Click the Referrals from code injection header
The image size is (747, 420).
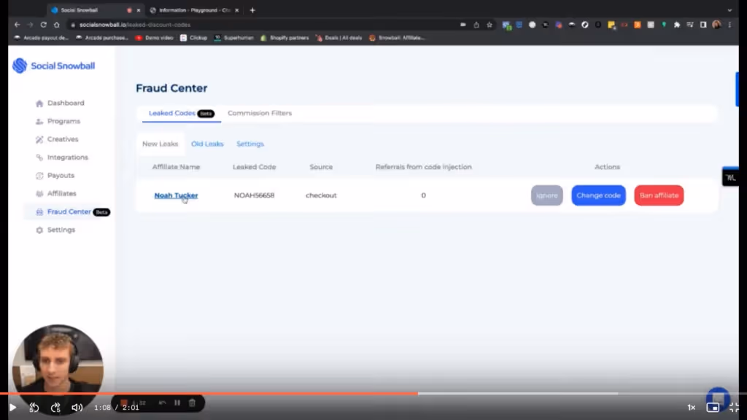[424, 167]
